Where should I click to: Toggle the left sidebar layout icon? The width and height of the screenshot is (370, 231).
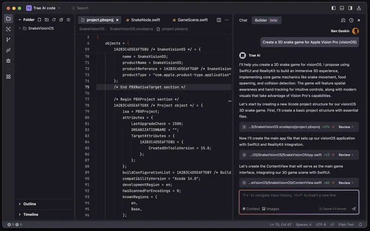pos(334,8)
